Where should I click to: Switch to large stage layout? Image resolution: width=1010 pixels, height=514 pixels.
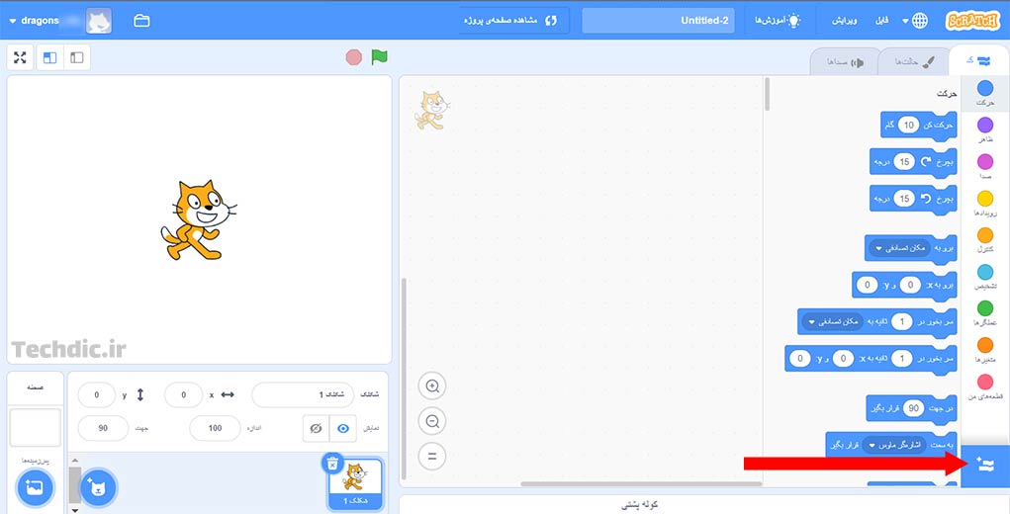point(49,57)
